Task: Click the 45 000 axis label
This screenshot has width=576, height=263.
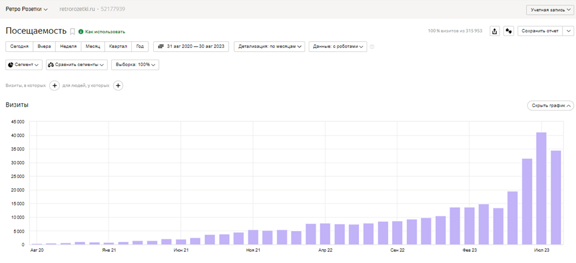Action: [19, 121]
